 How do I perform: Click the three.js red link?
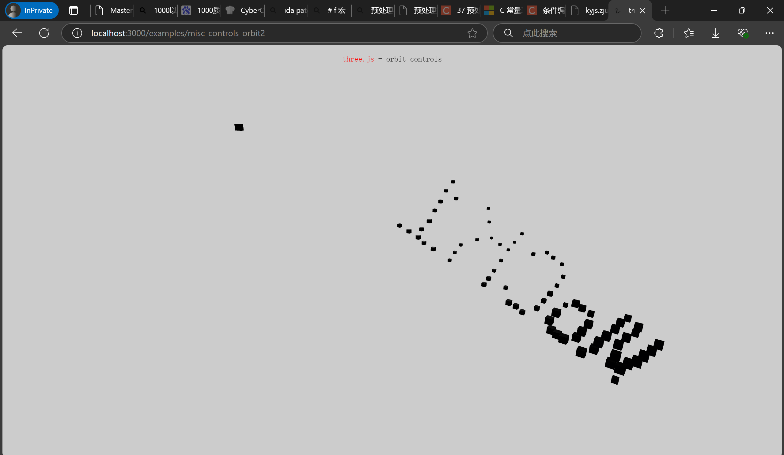coord(358,59)
